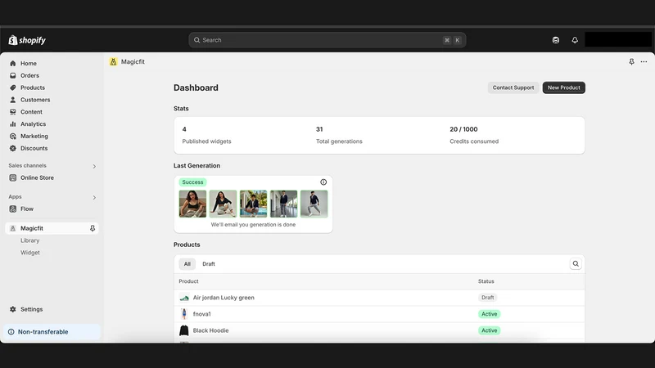Click the Status column header

[486, 281]
